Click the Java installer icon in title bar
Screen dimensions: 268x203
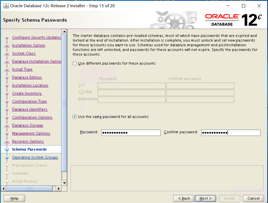(x=6, y=6)
